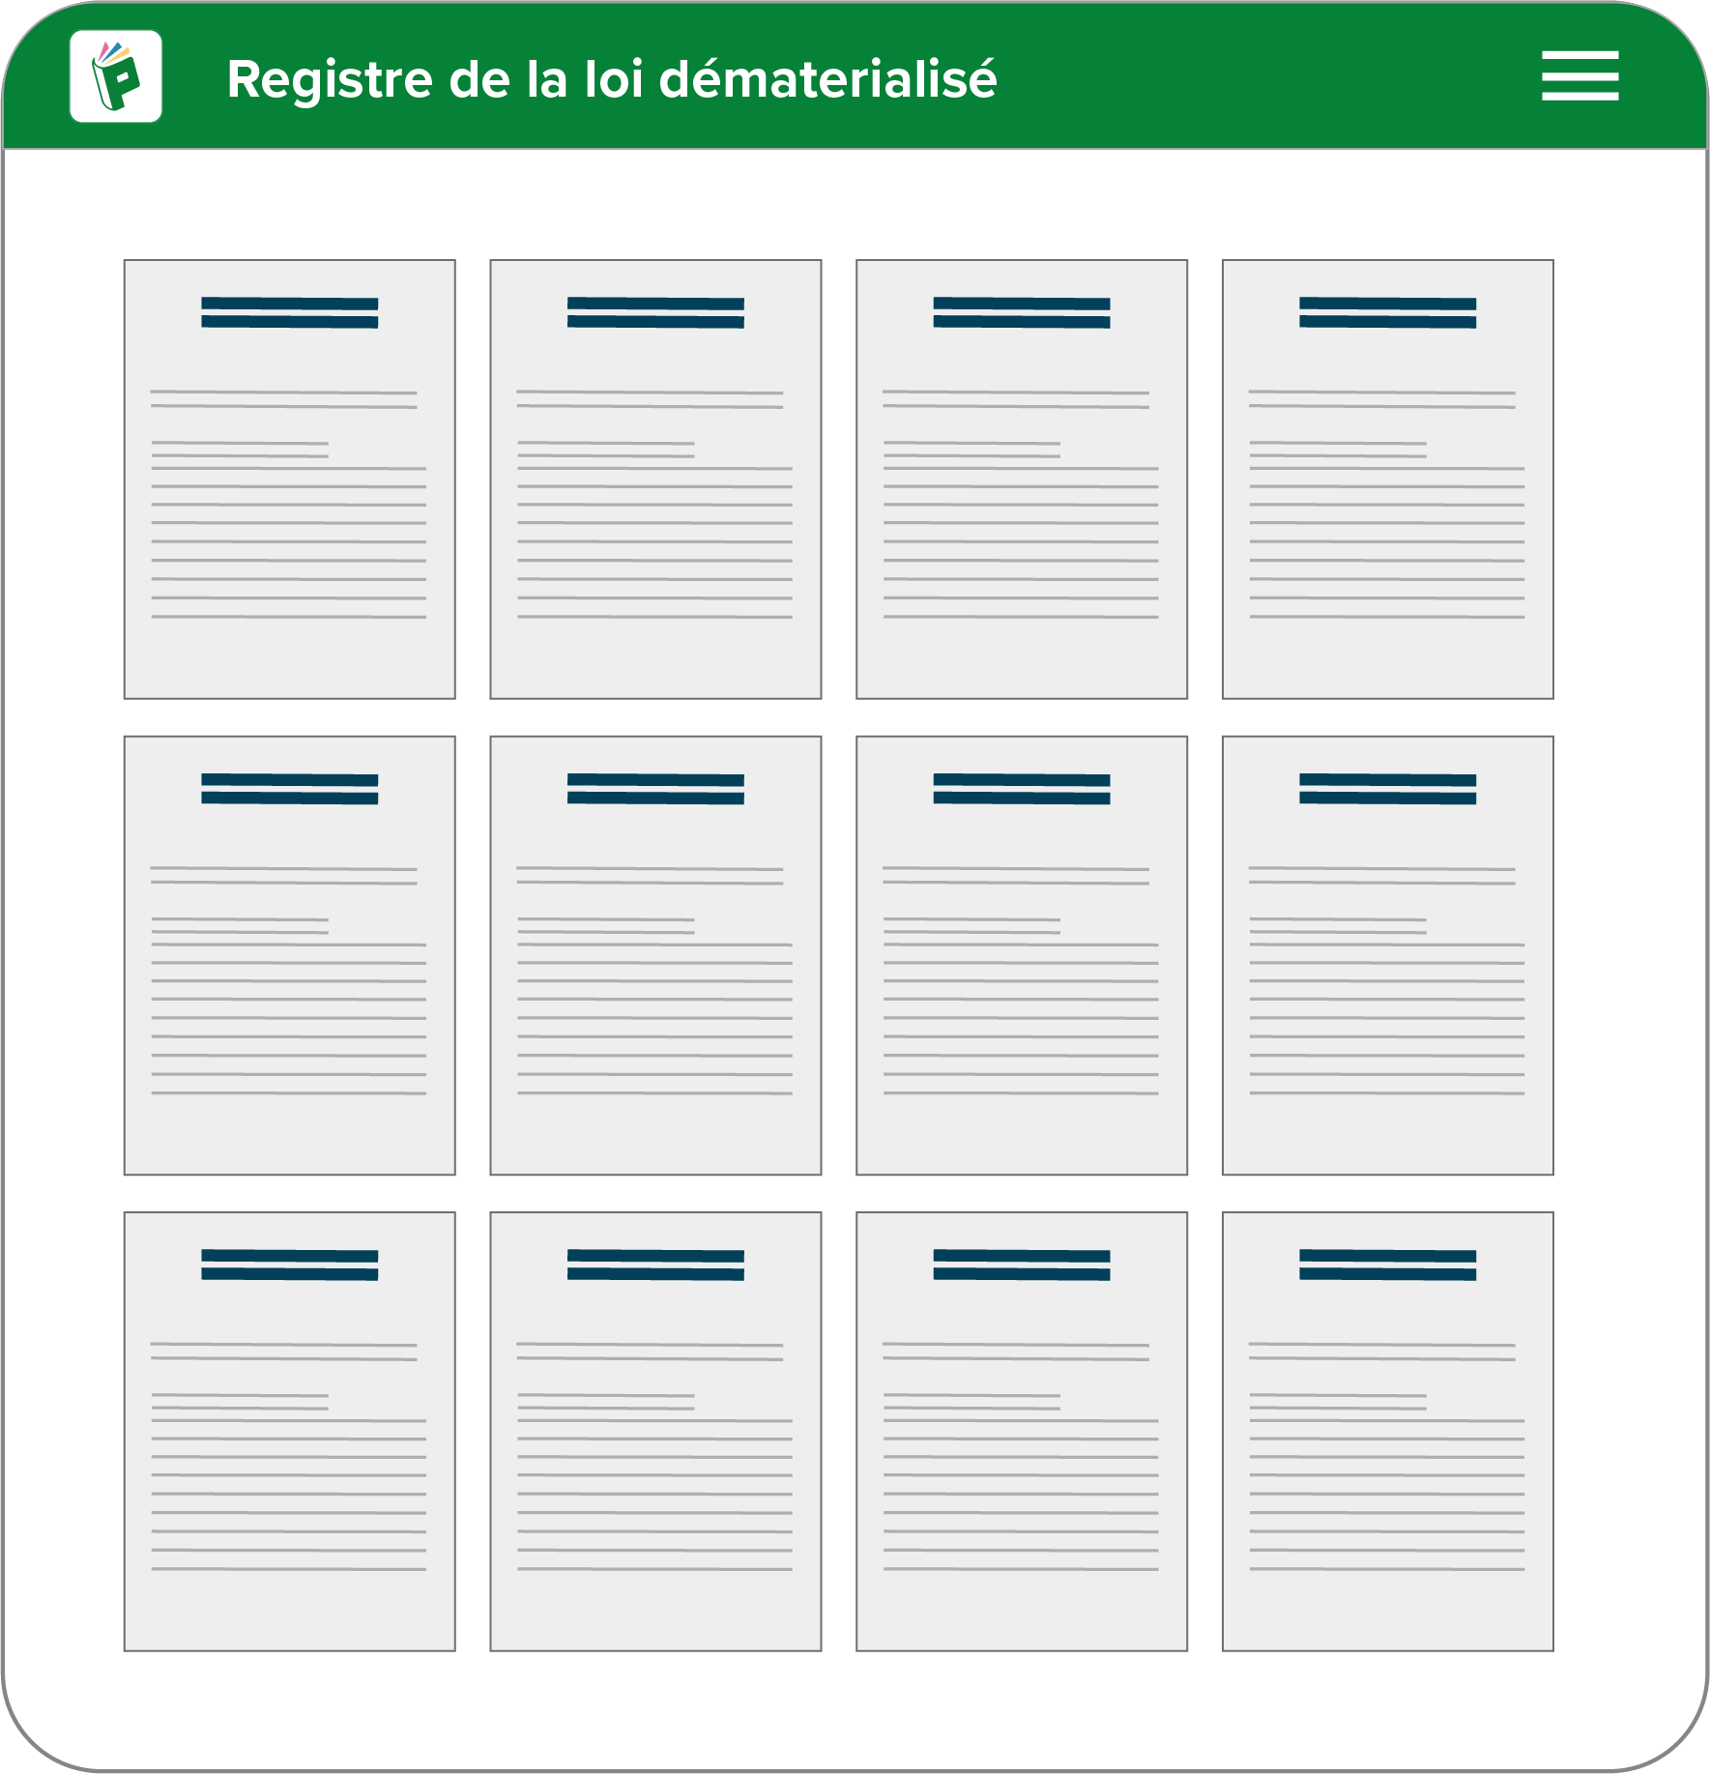The height and width of the screenshot is (1774, 1710).
Task: Click the green book P logo
Action: tap(116, 76)
